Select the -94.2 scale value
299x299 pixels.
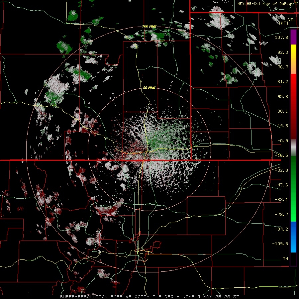pyautogui.click(x=281, y=229)
